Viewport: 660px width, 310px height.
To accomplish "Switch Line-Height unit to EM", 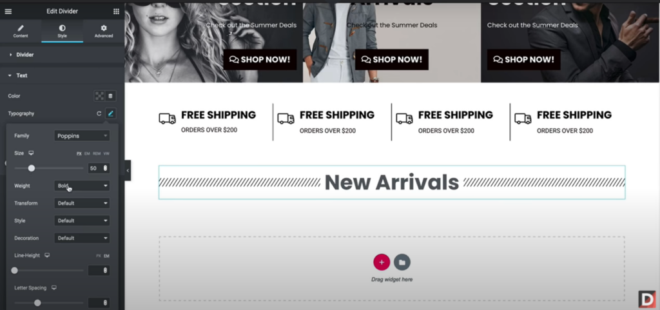I will click(x=106, y=256).
